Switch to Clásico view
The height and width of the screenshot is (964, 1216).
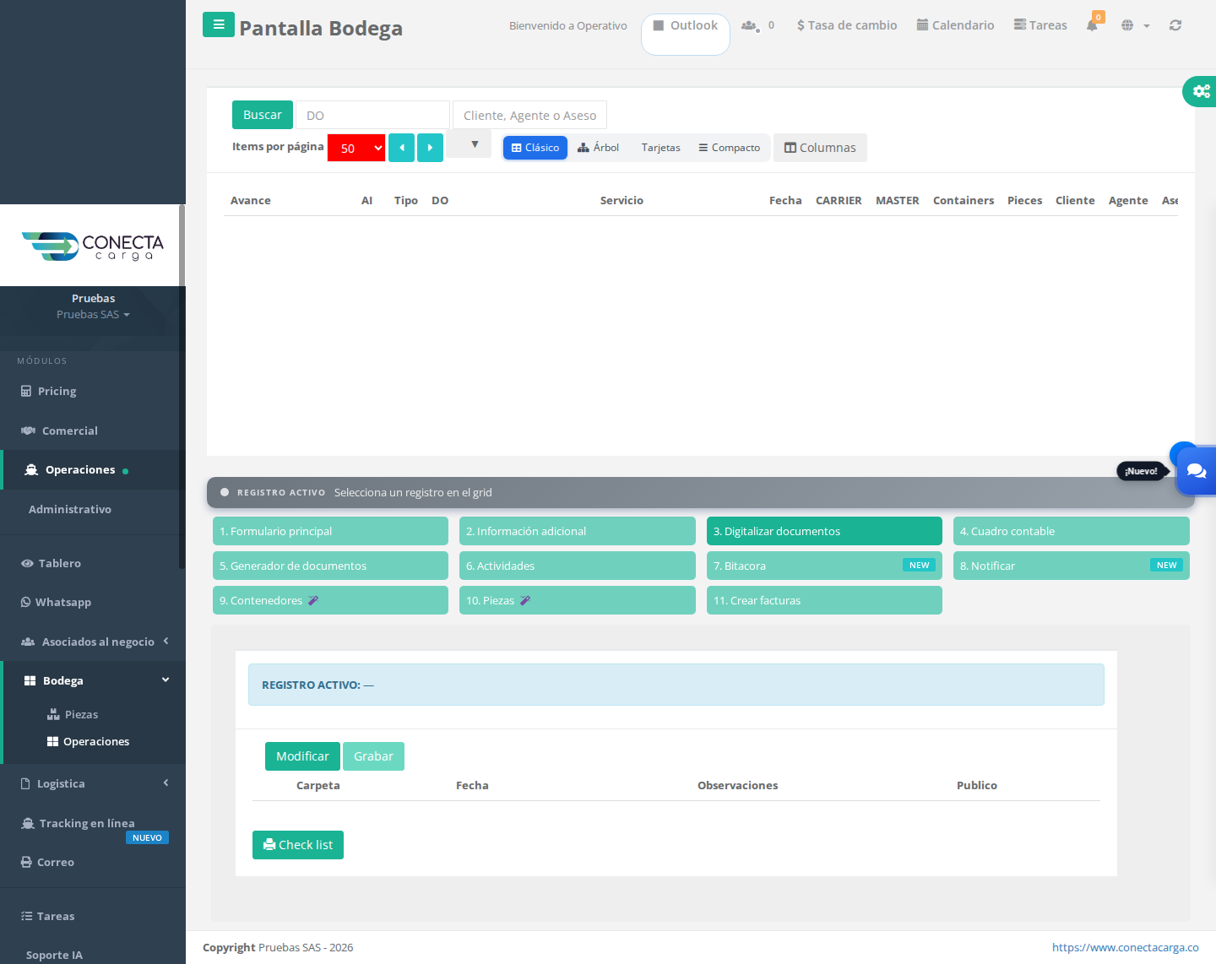[535, 148]
